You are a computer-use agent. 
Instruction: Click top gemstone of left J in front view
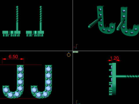(20, 69)
